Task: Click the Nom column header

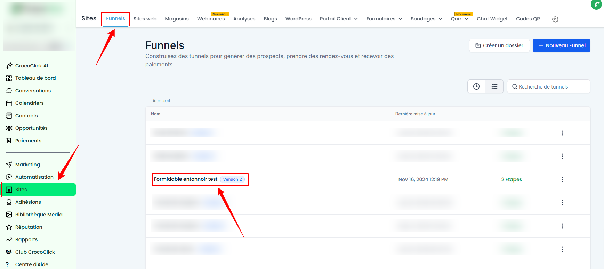Action: [x=155, y=114]
